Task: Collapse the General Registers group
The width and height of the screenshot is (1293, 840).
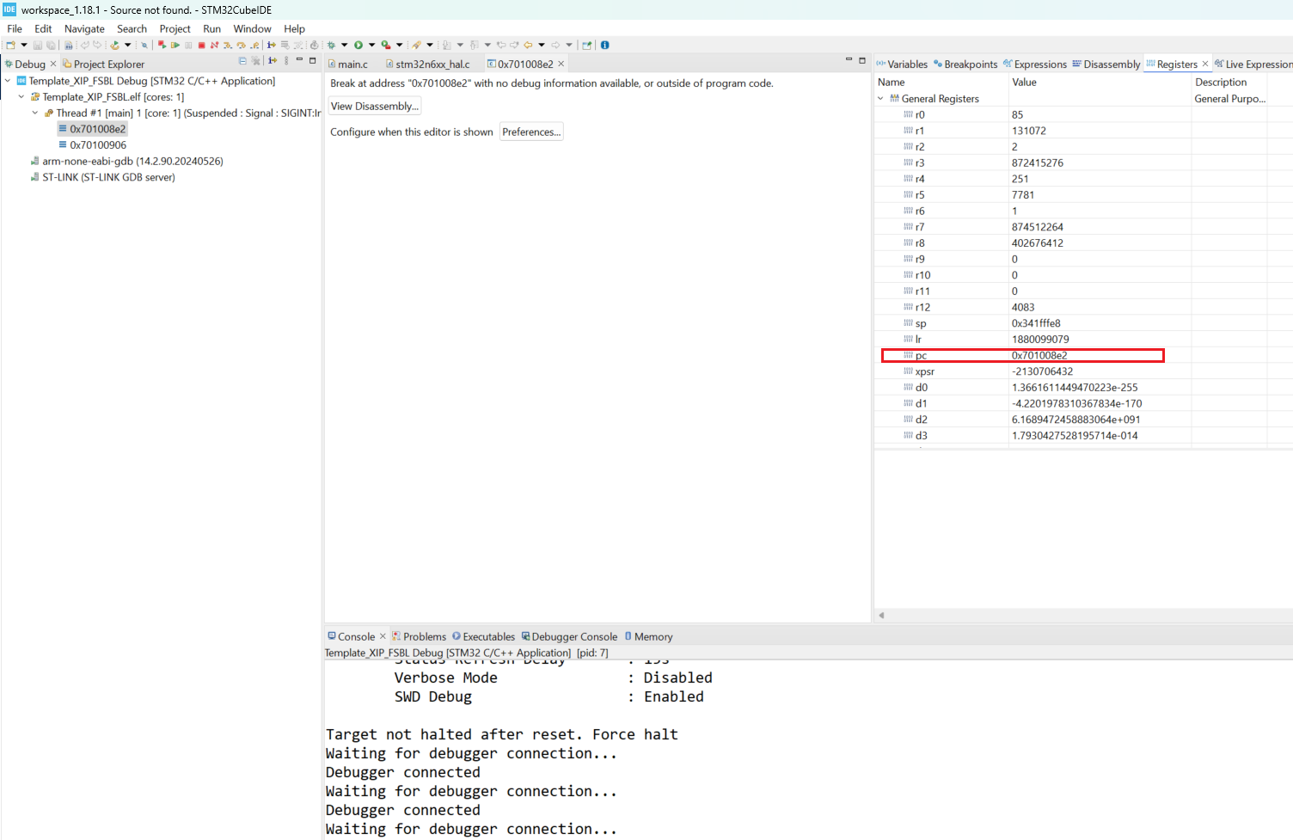Action: coord(880,99)
